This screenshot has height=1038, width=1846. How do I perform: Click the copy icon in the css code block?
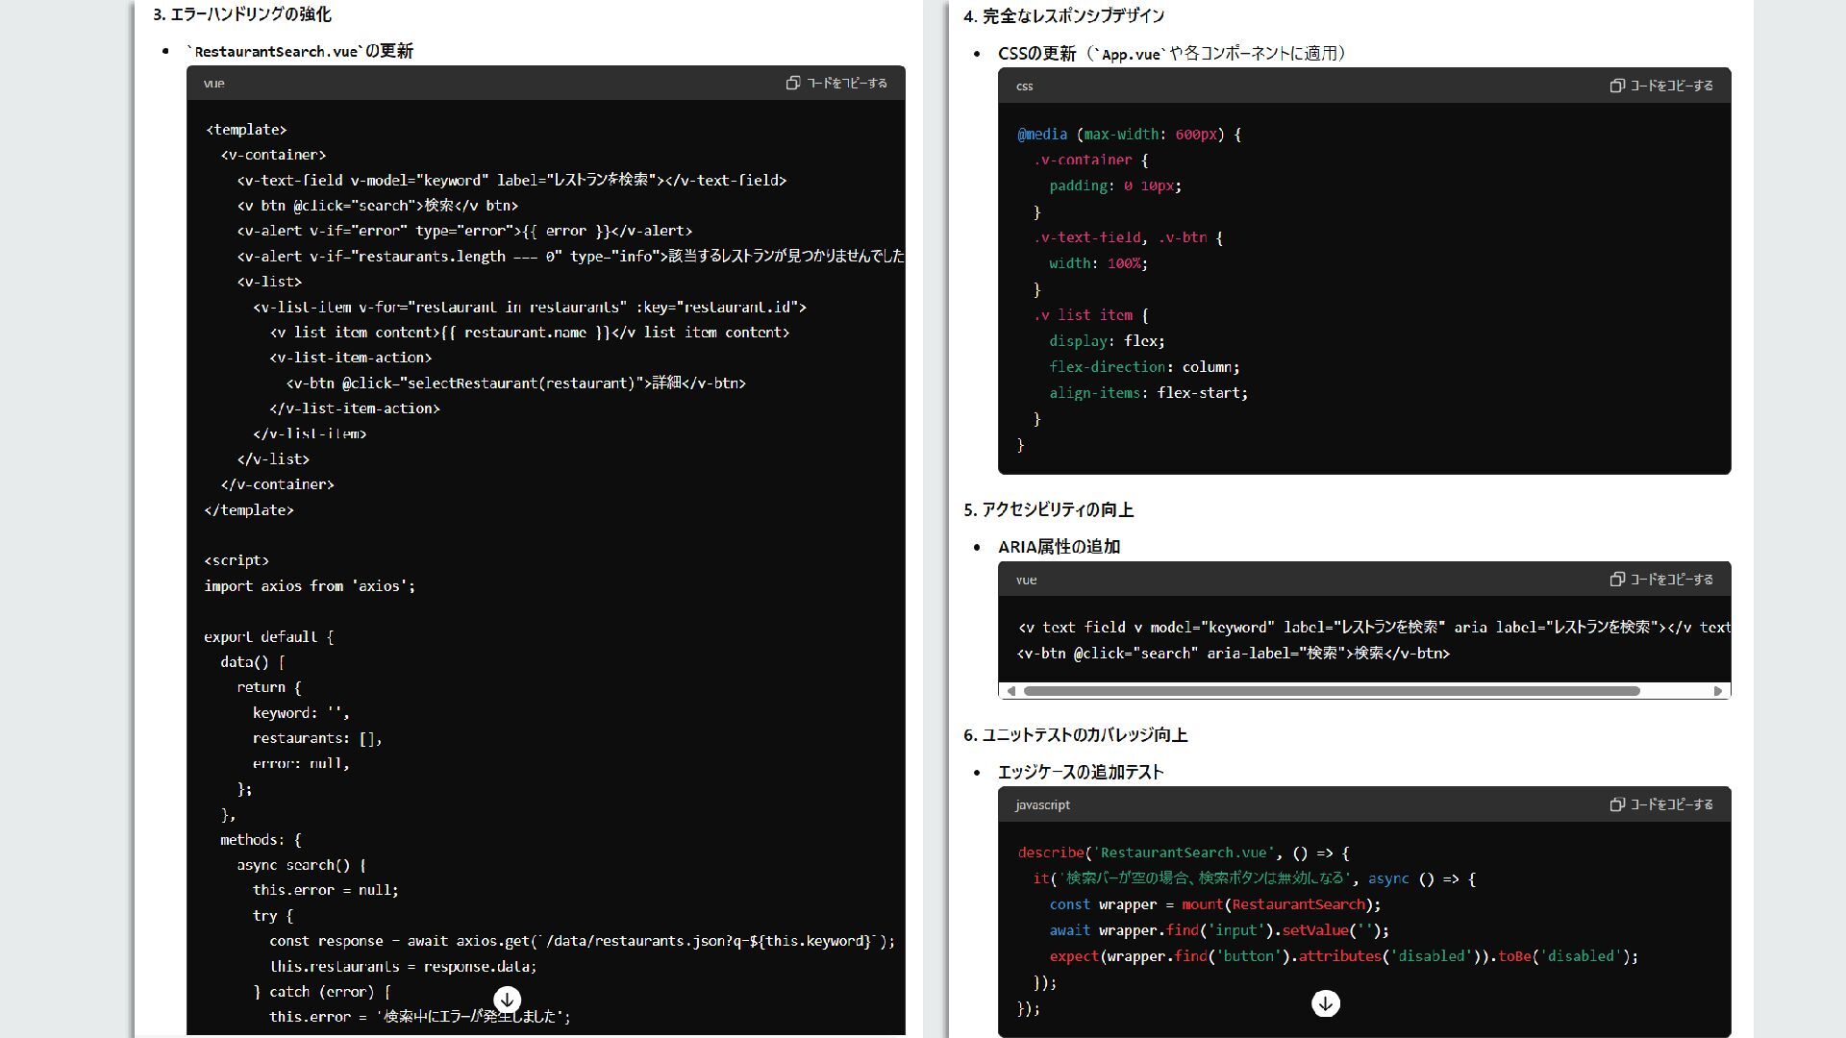coord(1617,86)
